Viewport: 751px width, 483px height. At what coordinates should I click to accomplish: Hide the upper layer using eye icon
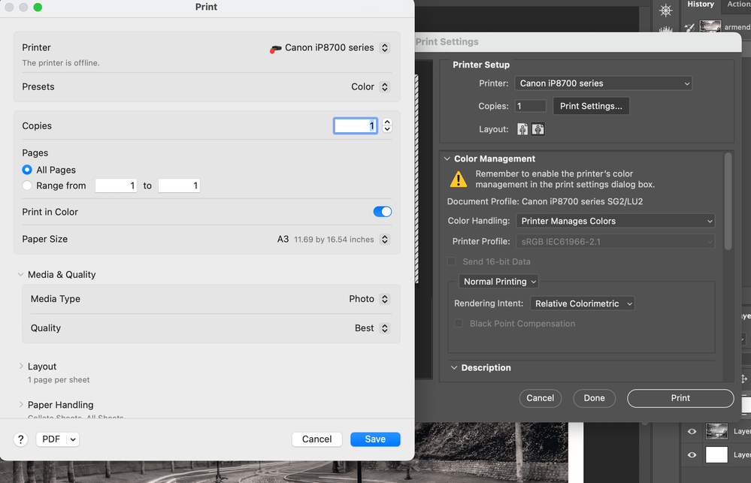point(692,431)
